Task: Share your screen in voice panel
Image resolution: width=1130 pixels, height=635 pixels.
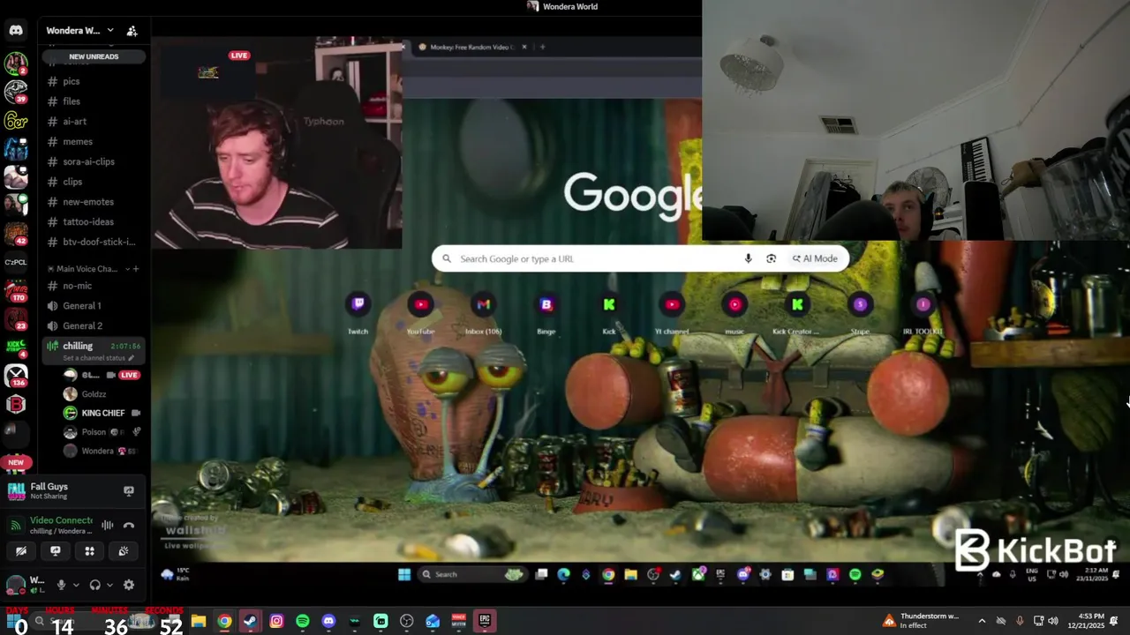Action: click(55, 551)
